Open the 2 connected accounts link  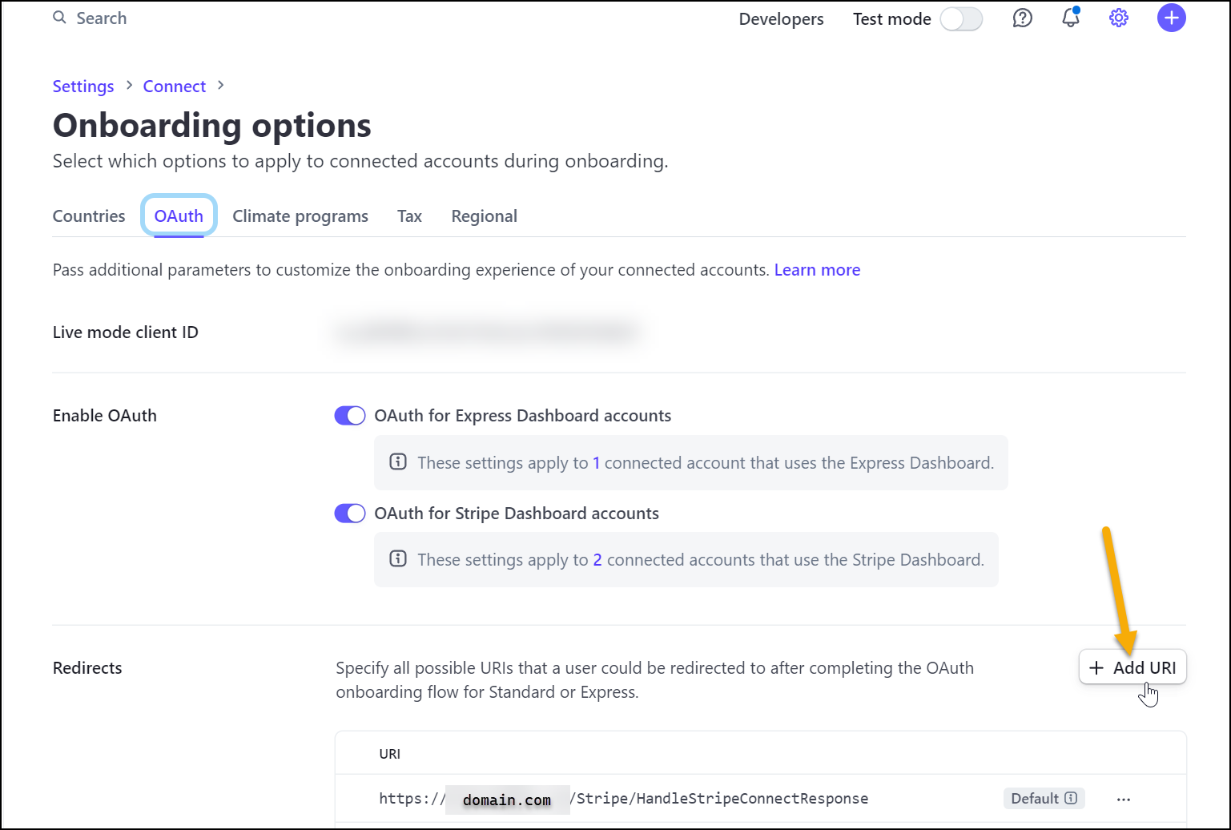click(x=597, y=559)
